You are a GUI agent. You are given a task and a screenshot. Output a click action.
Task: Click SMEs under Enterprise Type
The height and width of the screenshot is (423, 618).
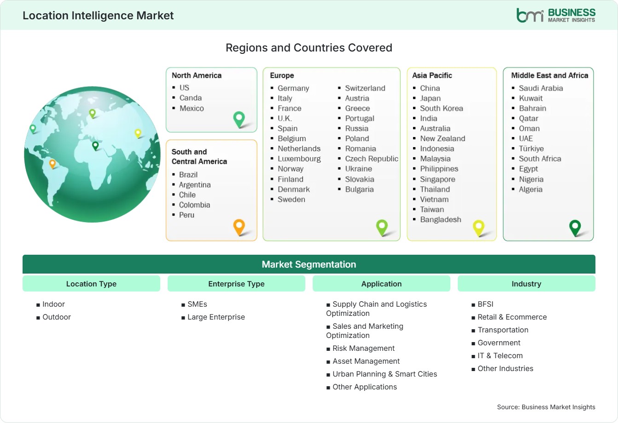[197, 304]
